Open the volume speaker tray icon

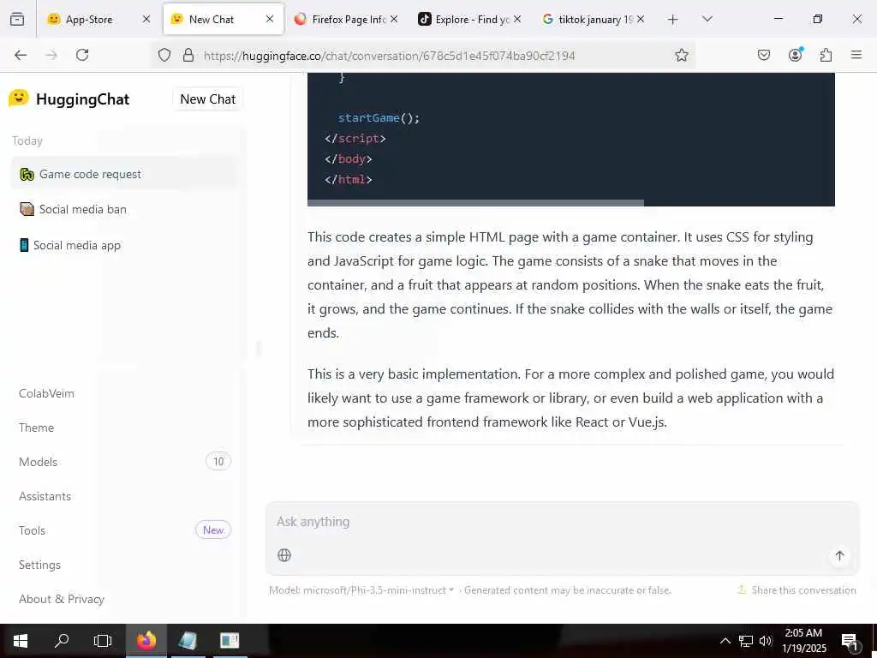pos(766,641)
